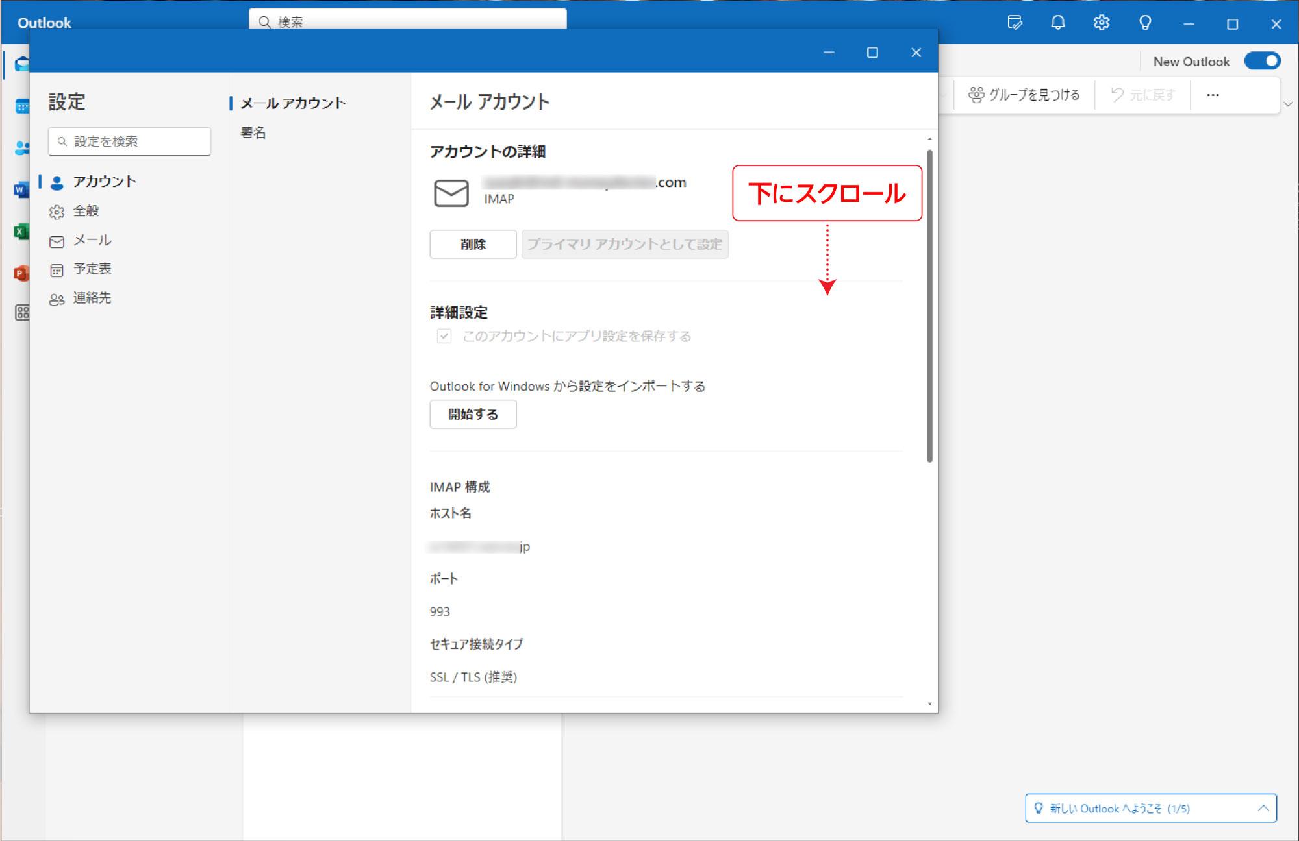Open Outlook notifications bell
The width and height of the screenshot is (1299, 841).
(x=1057, y=23)
